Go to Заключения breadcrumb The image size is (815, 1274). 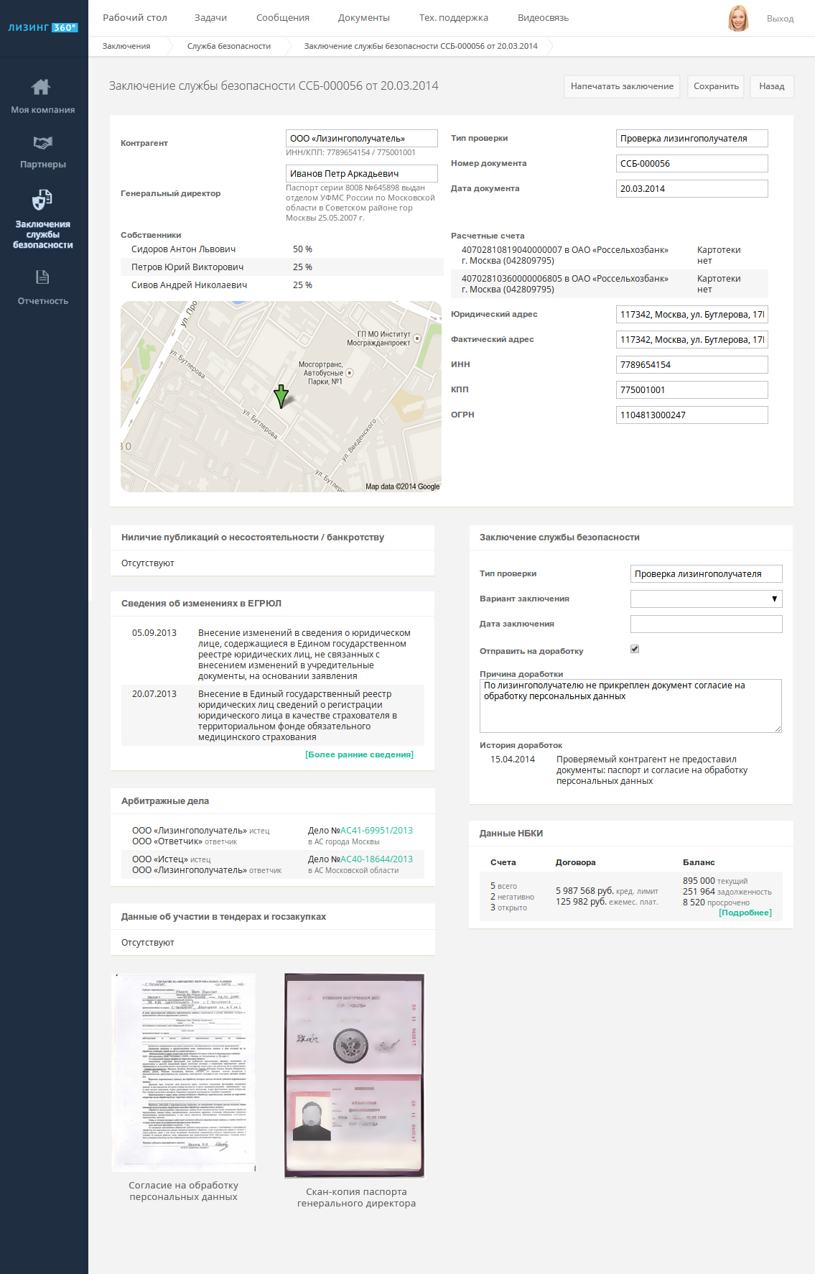point(126,46)
